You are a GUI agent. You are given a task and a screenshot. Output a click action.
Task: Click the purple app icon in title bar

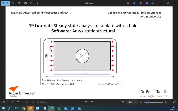point(147,3)
